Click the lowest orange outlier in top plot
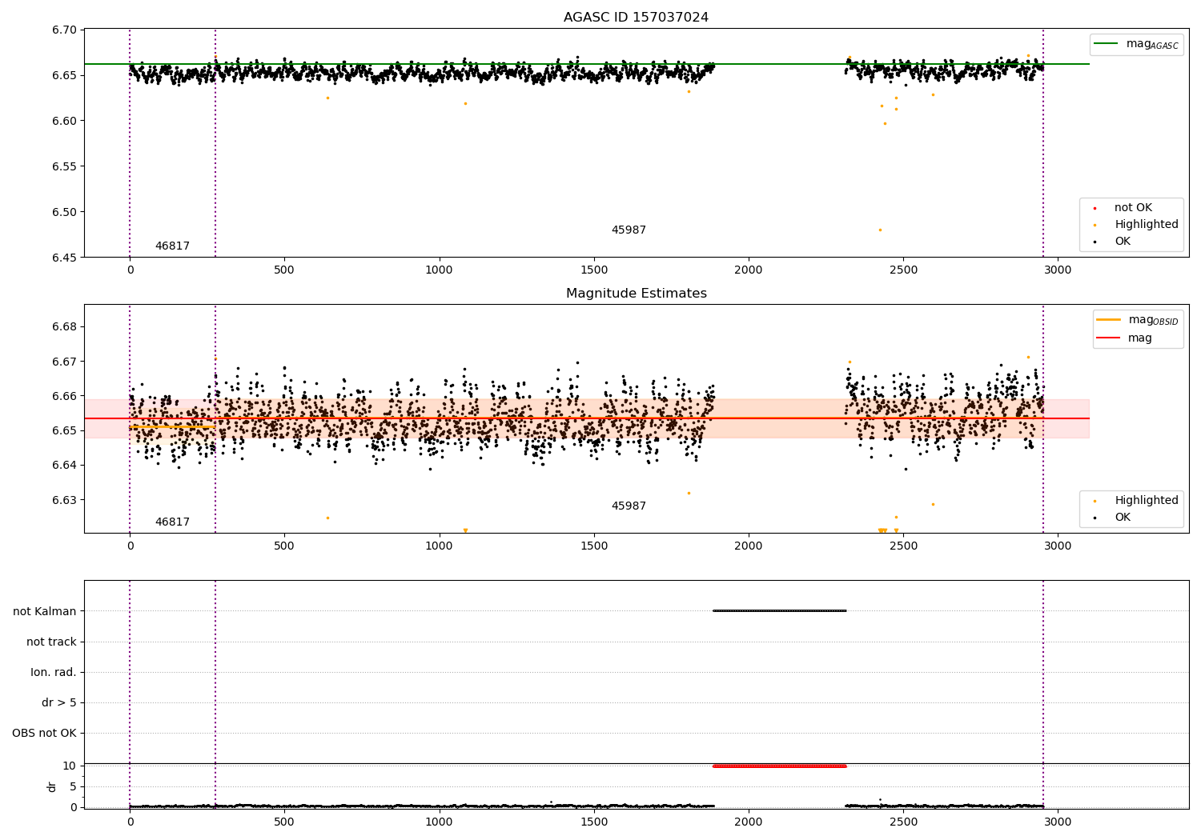1201x840 pixels. [880, 230]
